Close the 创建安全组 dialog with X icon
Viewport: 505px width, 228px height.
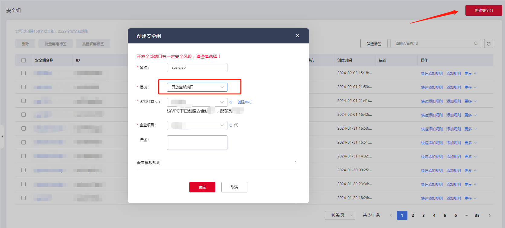tap(298, 36)
